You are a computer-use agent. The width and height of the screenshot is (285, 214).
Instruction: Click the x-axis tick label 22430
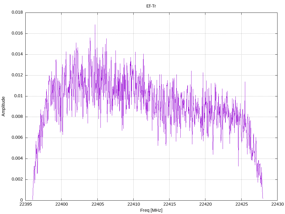277,204
